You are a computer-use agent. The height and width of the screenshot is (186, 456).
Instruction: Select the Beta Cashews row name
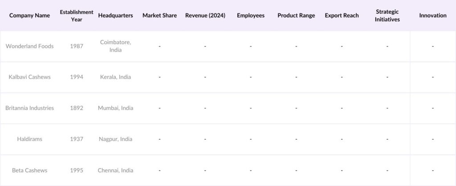(29, 170)
